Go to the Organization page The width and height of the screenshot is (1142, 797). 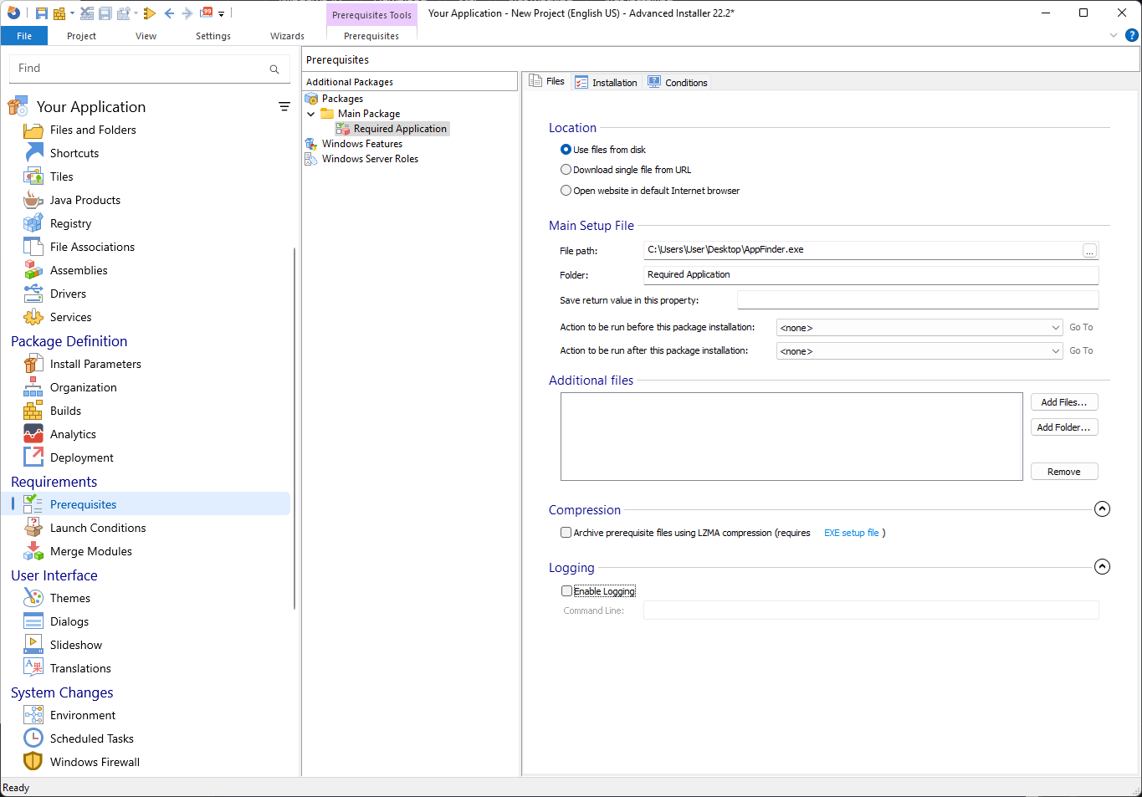[83, 387]
